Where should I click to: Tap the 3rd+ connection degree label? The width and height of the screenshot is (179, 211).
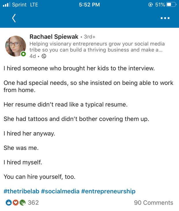[x=90, y=37]
